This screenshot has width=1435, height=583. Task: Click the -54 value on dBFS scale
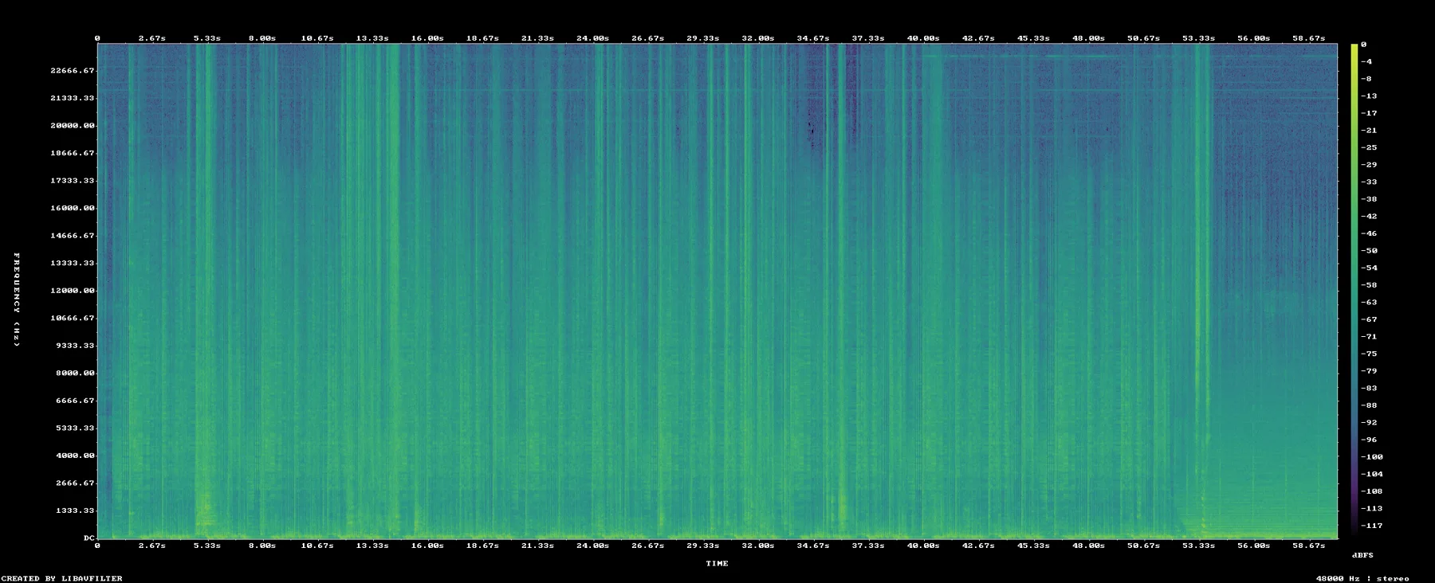1368,268
